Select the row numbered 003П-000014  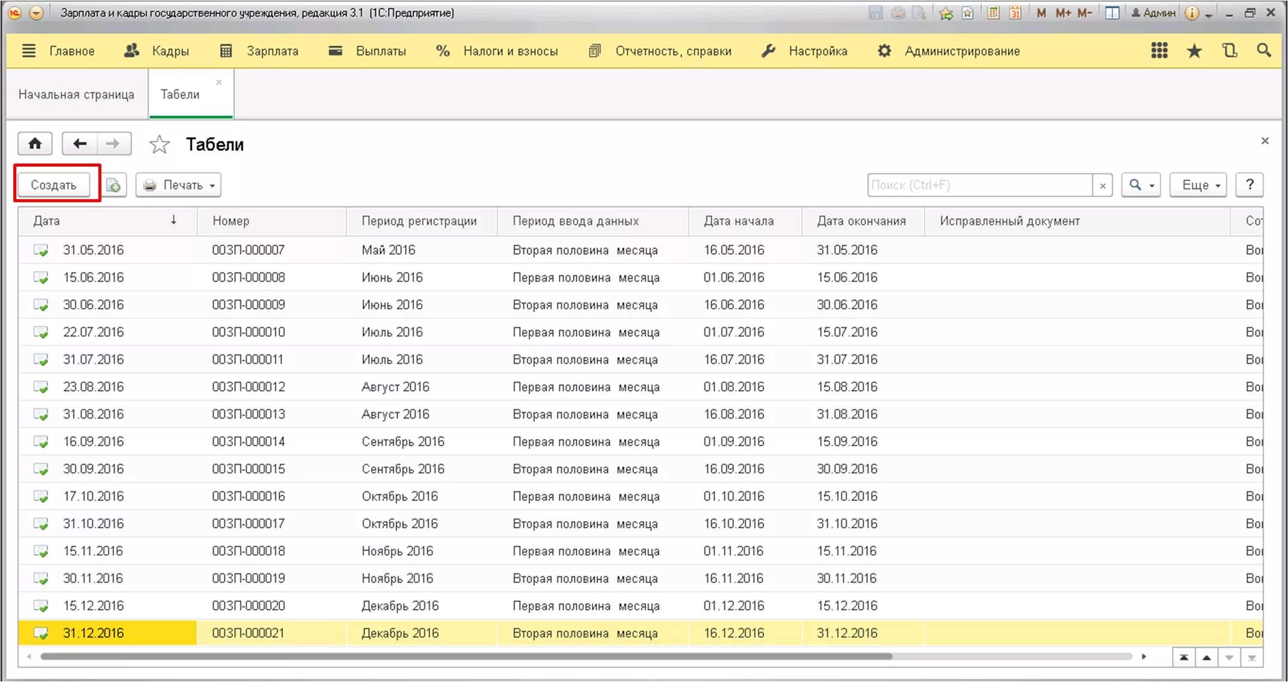point(248,441)
